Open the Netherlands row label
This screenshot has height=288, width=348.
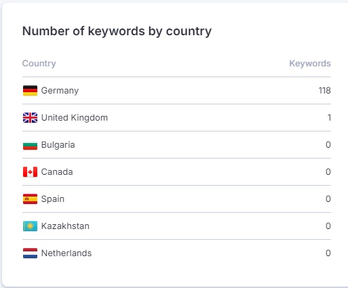[x=66, y=253]
